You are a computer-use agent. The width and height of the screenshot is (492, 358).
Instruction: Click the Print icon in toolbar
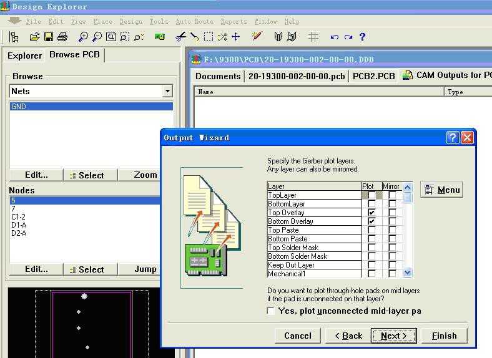pos(62,37)
